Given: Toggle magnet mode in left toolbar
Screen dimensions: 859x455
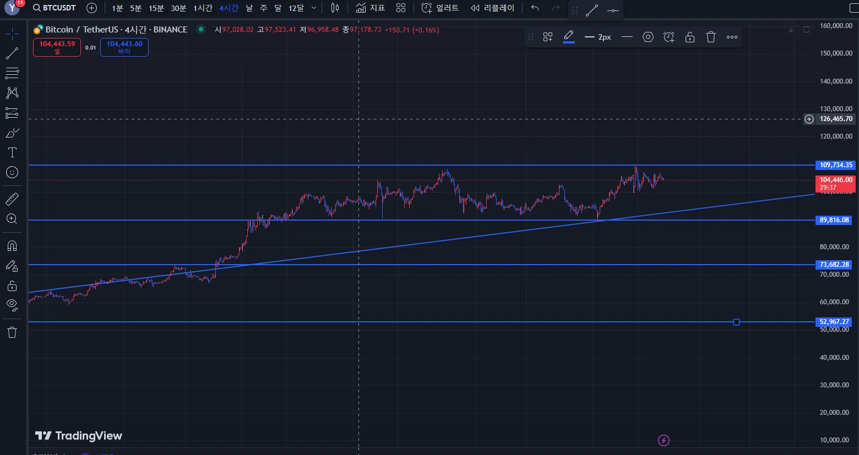Looking at the screenshot, I should pyautogui.click(x=12, y=246).
